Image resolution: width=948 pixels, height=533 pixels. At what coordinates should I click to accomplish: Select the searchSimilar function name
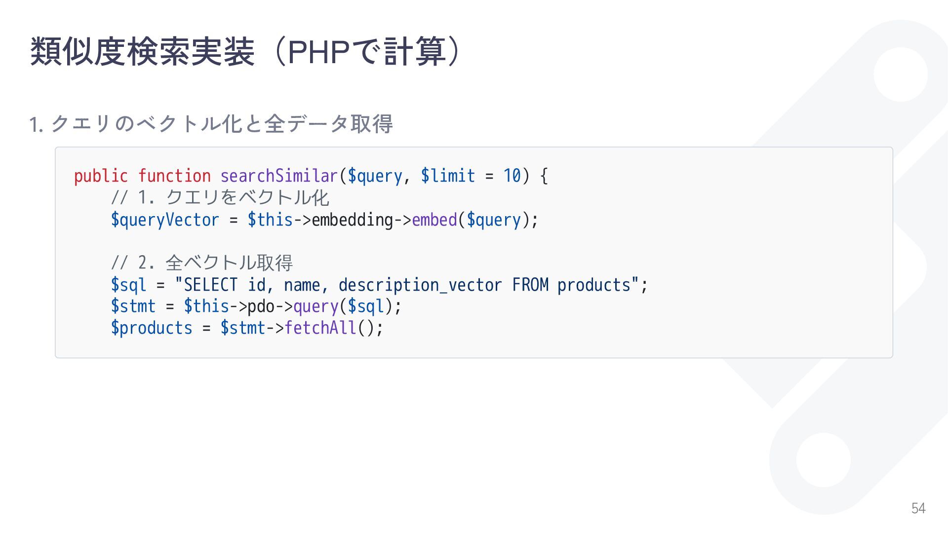279,176
